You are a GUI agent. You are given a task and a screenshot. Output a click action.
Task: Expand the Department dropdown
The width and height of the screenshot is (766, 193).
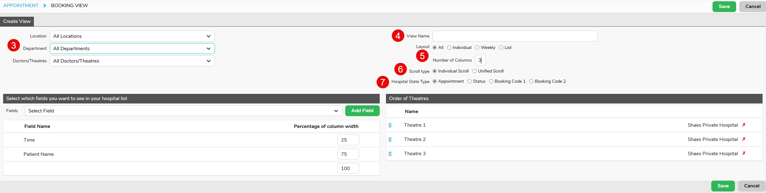[132, 49]
